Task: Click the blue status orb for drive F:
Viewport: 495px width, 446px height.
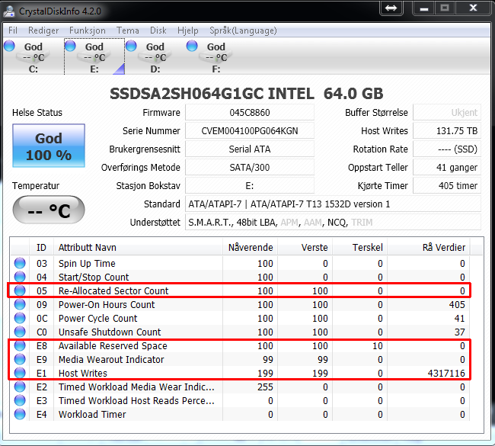Action: 192,46
